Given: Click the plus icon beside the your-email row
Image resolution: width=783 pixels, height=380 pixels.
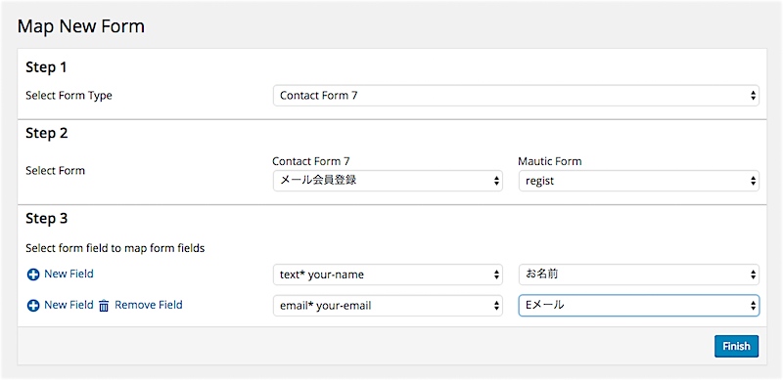Looking at the screenshot, I should (33, 306).
